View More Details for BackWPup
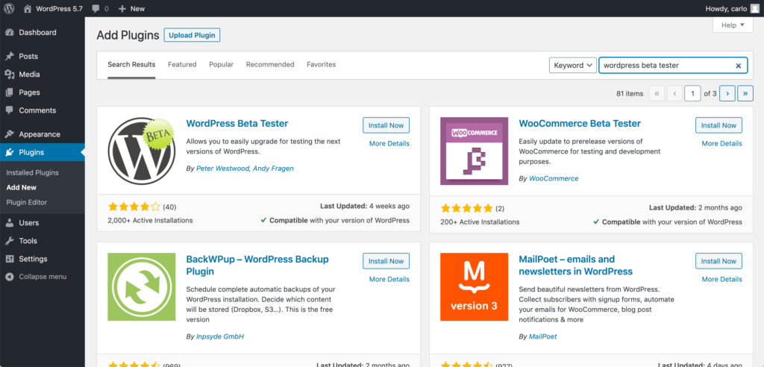 pyautogui.click(x=389, y=279)
